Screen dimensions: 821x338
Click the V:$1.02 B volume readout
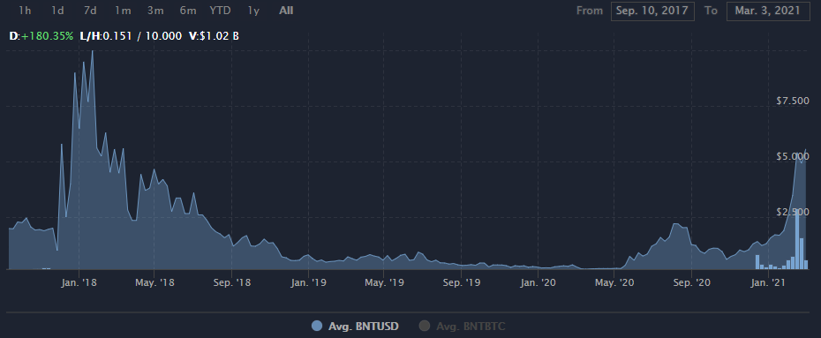click(x=214, y=36)
